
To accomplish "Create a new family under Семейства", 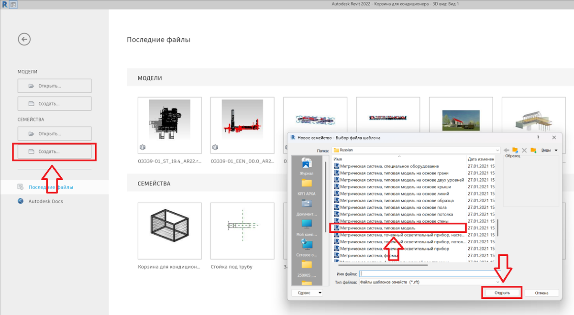I will [x=55, y=152].
